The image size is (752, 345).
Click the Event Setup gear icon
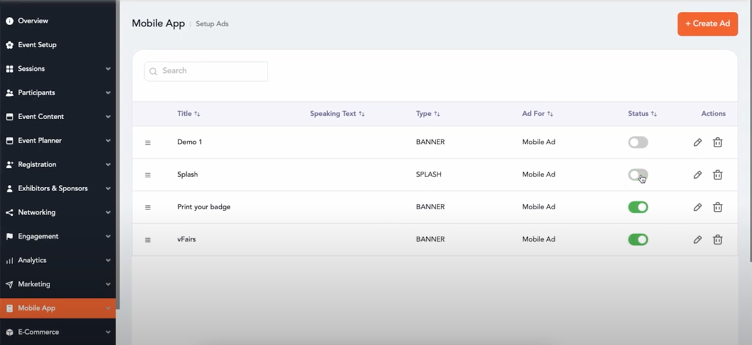coord(9,45)
